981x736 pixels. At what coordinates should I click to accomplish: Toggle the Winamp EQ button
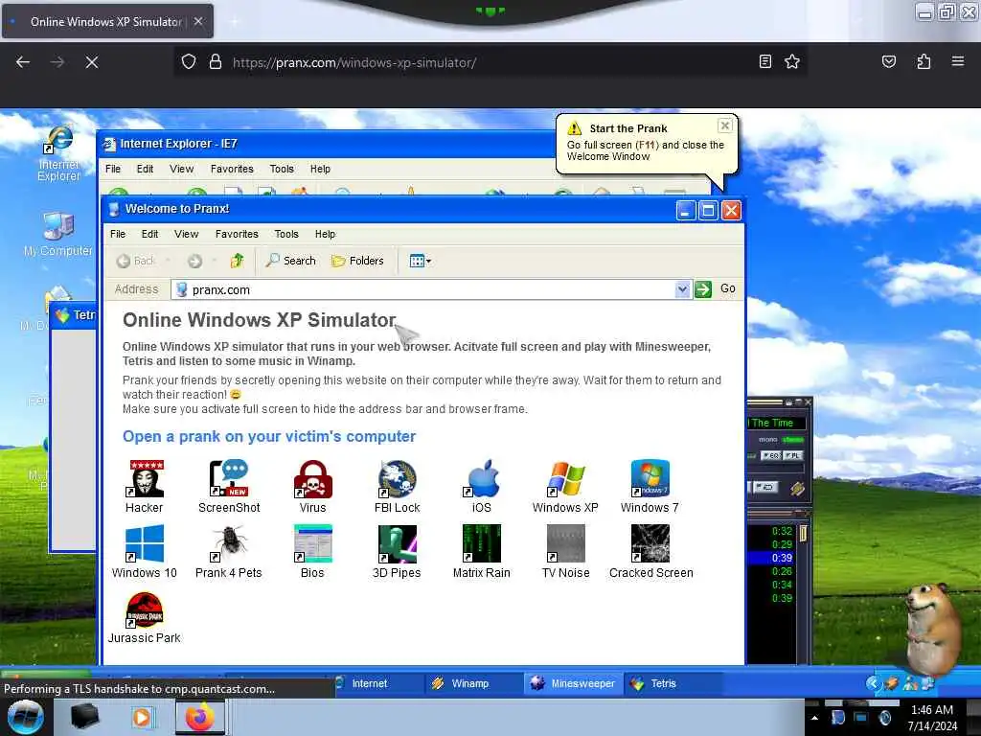tap(770, 455)
